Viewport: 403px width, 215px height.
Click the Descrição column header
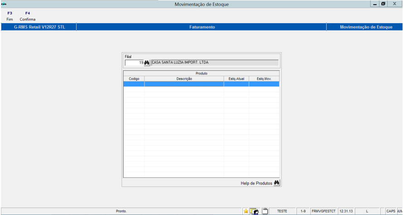184,78
